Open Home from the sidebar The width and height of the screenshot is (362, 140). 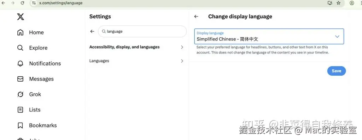(x=30, y=32)
